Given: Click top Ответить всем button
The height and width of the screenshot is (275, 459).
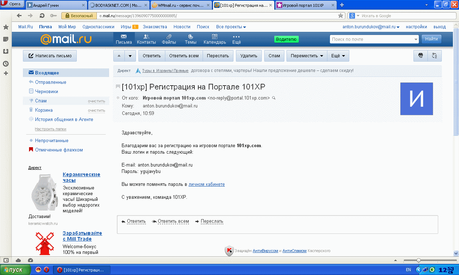Looking at the screenshot, I should pos(184,56).
